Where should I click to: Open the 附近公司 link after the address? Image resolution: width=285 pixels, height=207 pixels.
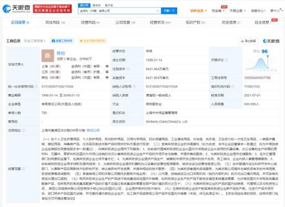(x=93, y=130)
